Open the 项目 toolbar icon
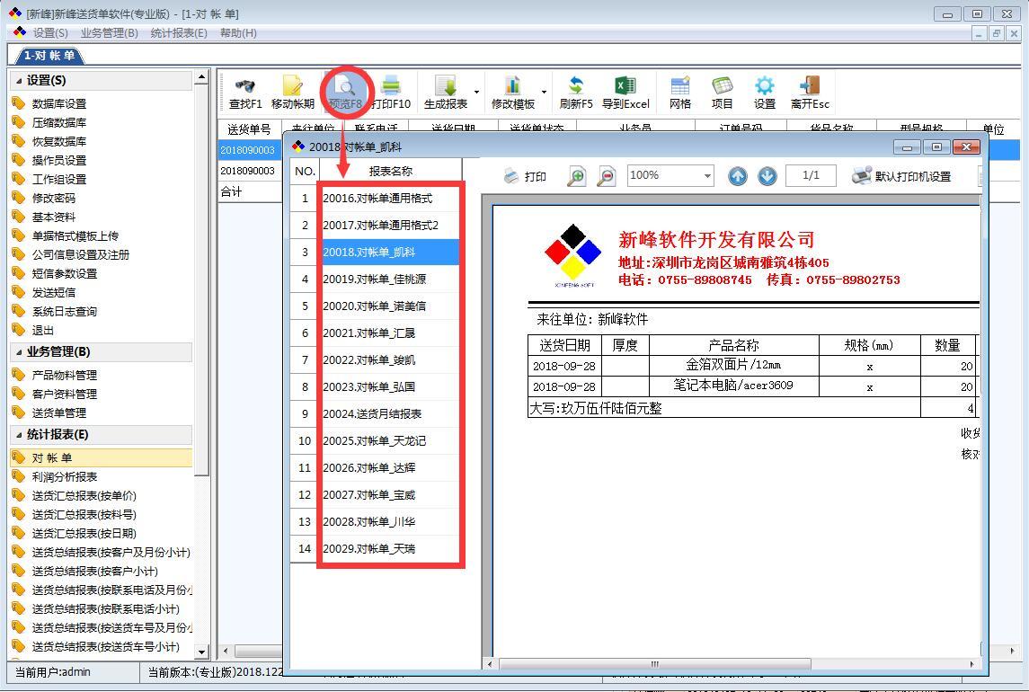This screenshot has height=692, width=1029. point(722,86)
